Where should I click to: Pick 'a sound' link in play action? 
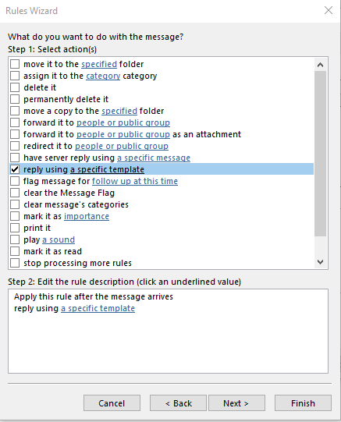[x=59, y=239]
